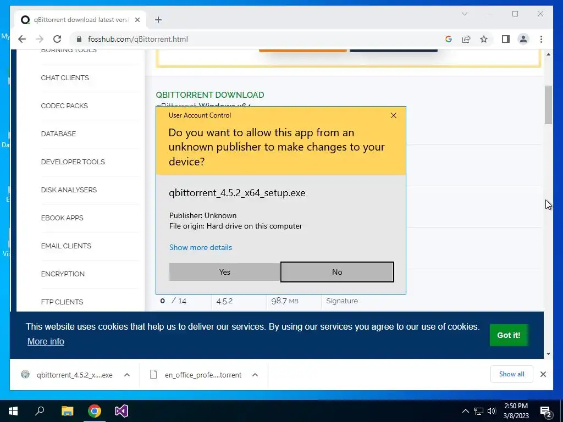Image resolution: width=563 pixels, height=422 pixels.
Task: Go back in Chrome
Action: tap(22, 39)
